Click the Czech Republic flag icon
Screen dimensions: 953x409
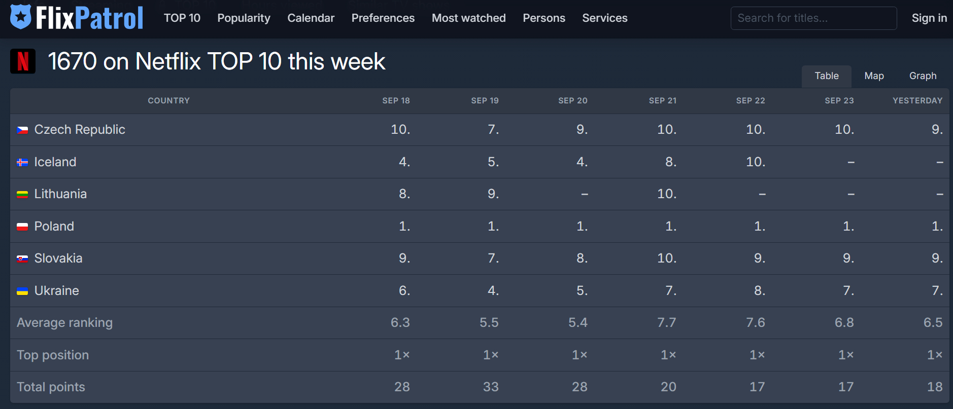[x=22, y=130]
